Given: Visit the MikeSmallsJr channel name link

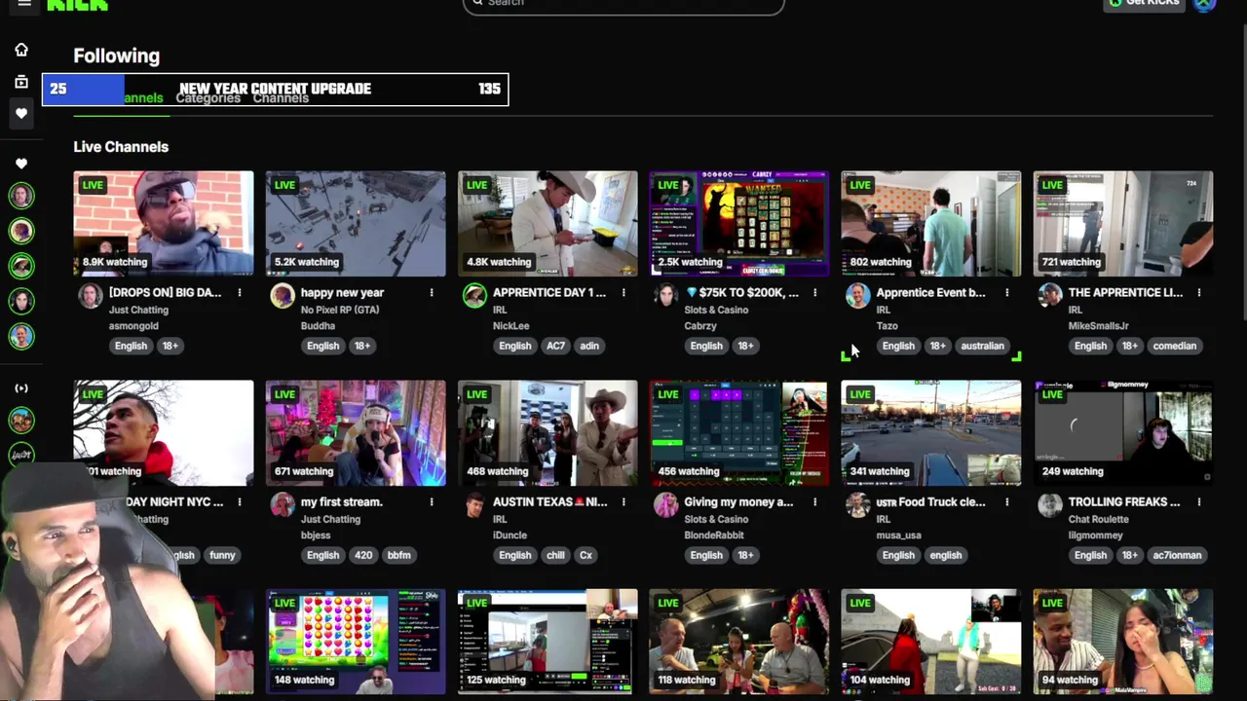Looking at the screenshot, I should 1098,326.
